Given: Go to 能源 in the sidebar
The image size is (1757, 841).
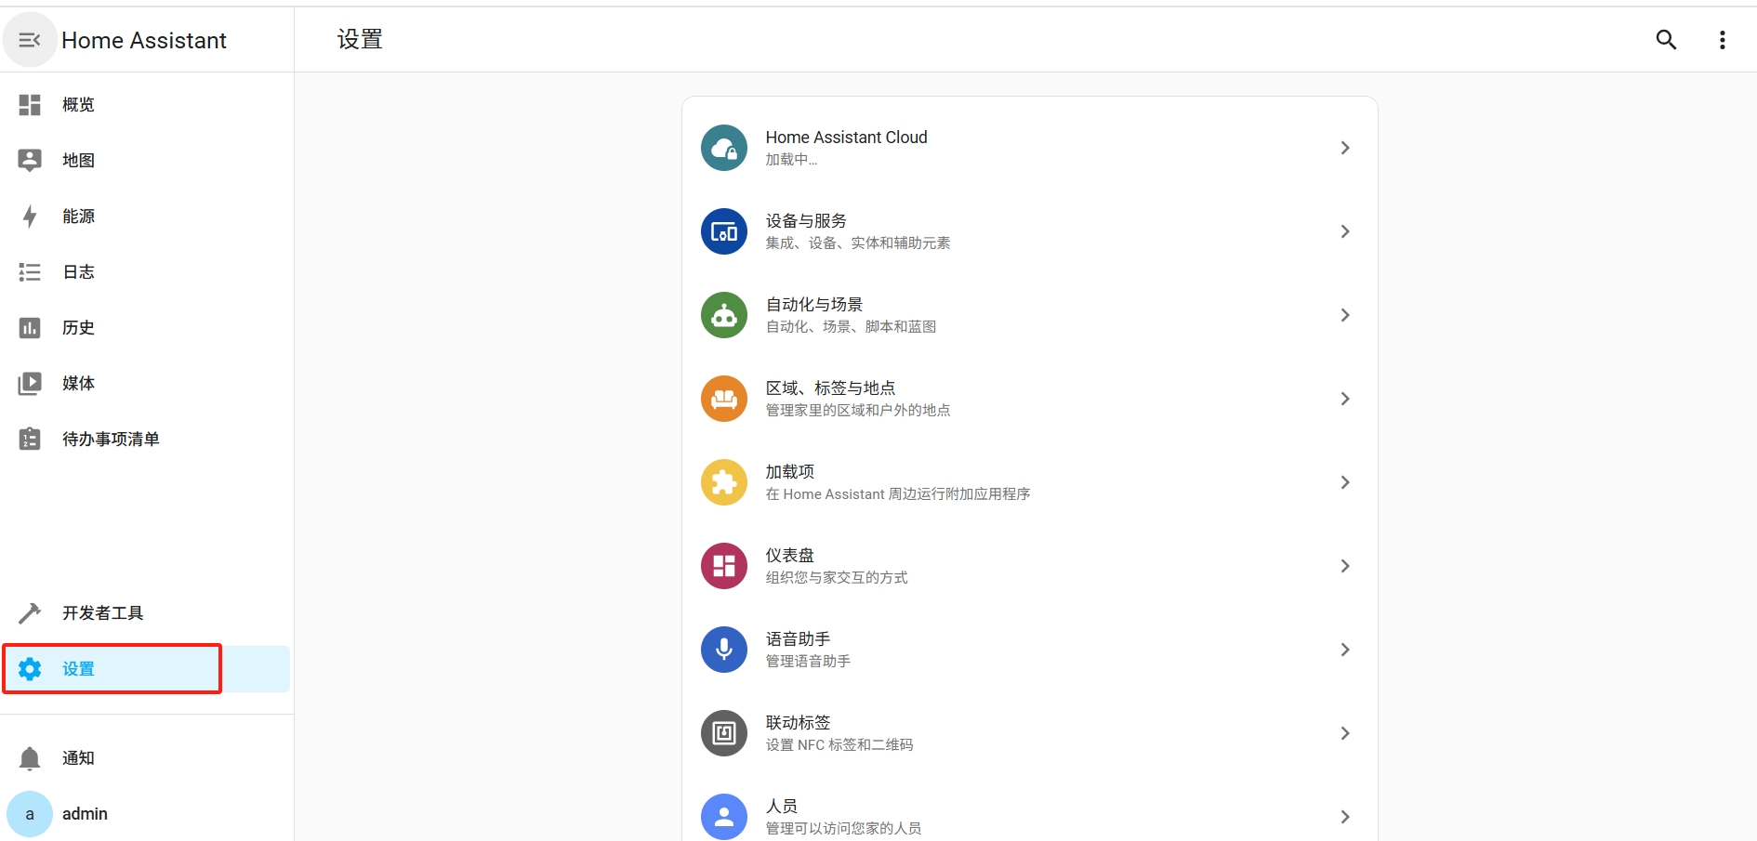Looking at the screenshot, I should coord(78,217).
